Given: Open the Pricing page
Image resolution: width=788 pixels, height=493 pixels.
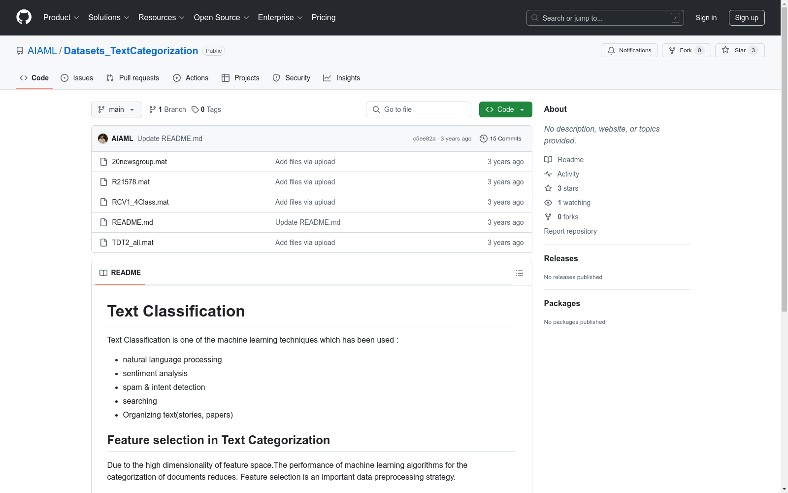Looking at the screenshot, I should (x=324, y=17).
